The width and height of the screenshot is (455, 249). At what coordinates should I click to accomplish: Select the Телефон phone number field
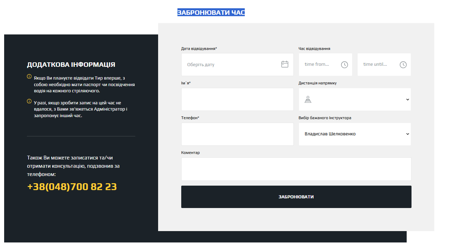237,134
